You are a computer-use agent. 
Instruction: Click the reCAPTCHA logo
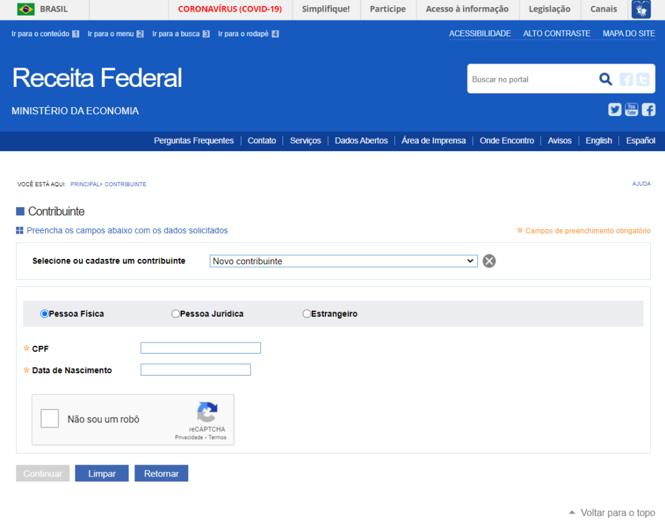[x=207, y=412]
